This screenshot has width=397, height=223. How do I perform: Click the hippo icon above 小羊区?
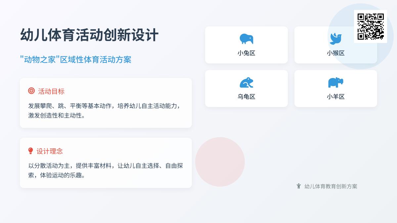tap(335, 83)
